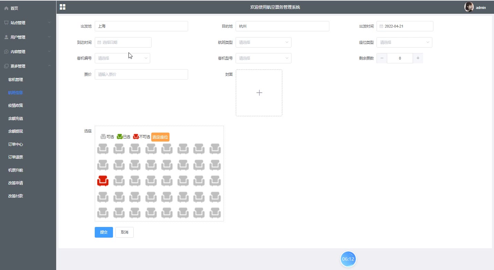Select the first seat in the top row
494x270 pixels.
point(103,149)
